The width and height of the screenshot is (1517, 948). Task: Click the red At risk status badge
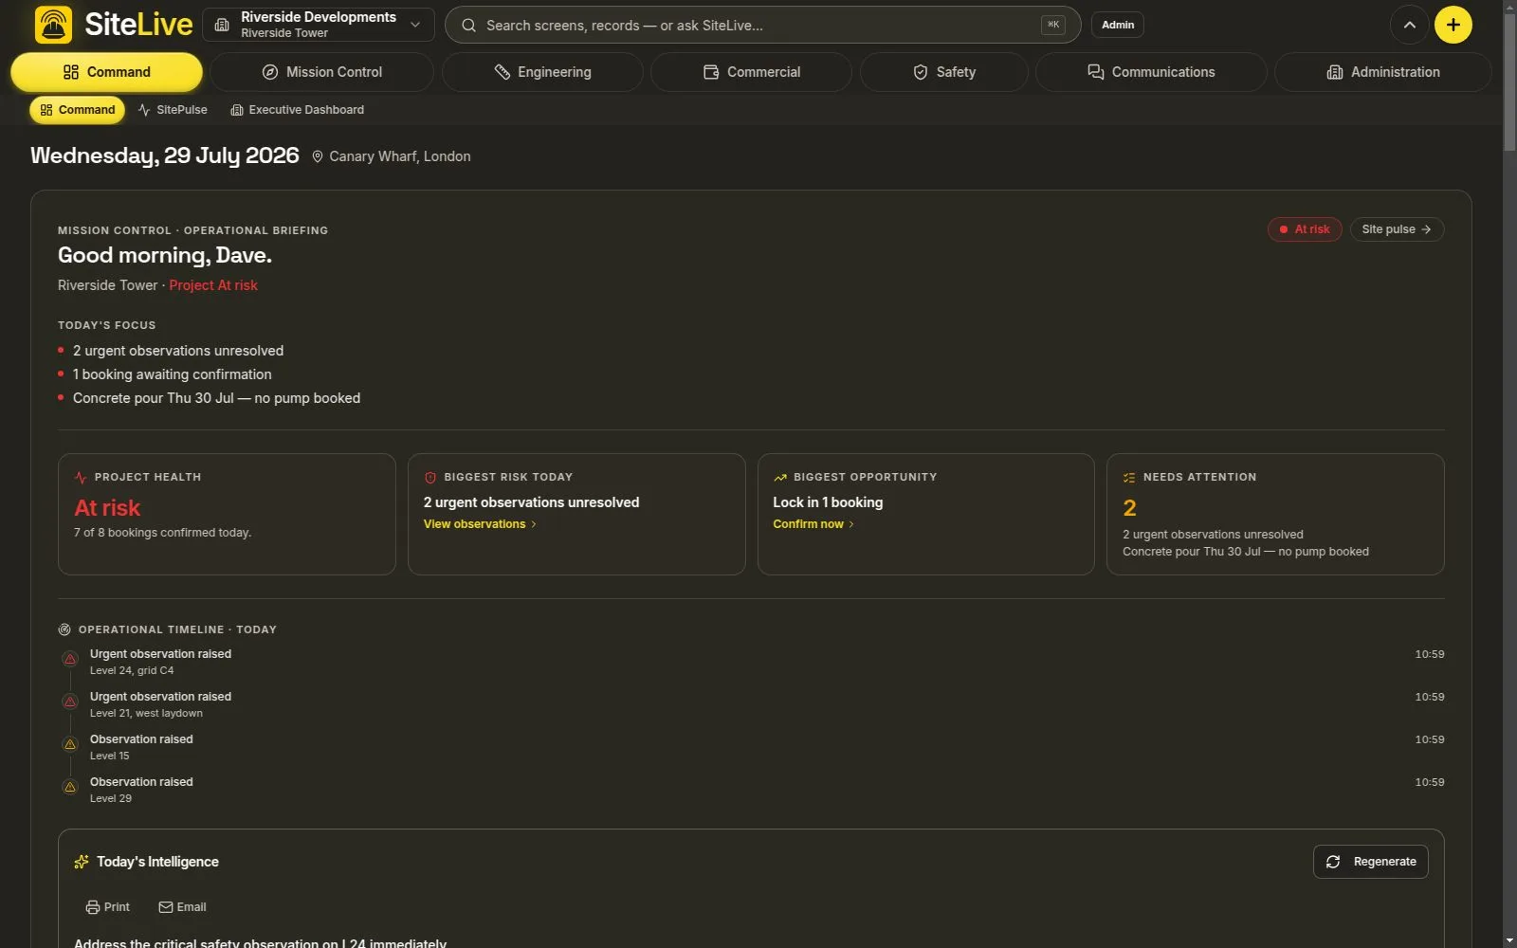[1305, 229]
